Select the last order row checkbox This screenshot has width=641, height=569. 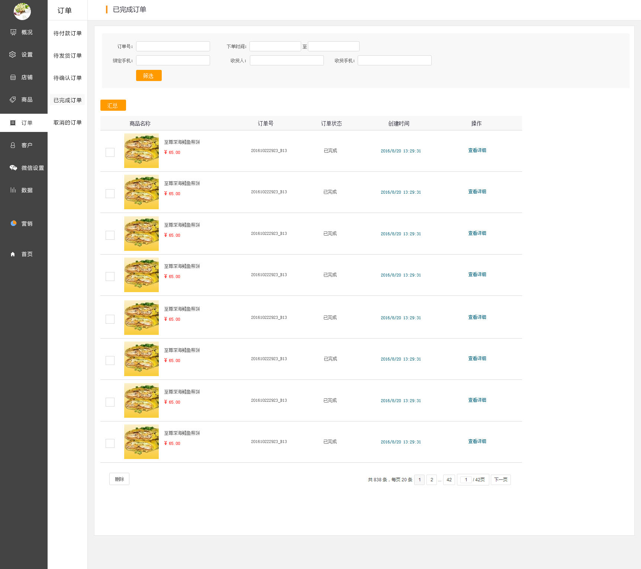[x=110, y=443]
